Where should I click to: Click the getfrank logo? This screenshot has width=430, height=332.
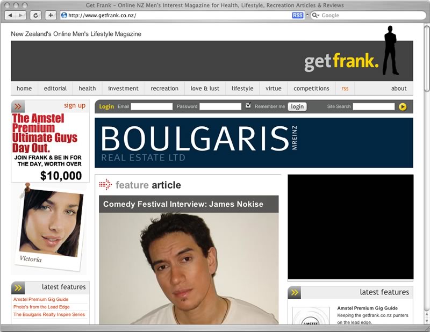[342, 62]
